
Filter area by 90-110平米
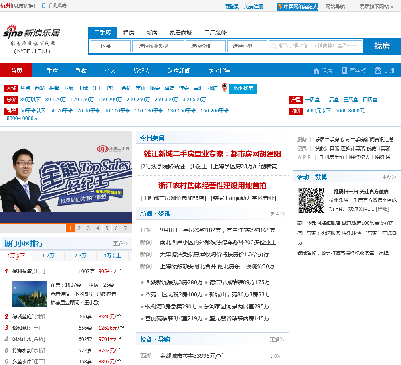[x=117, y=111]
